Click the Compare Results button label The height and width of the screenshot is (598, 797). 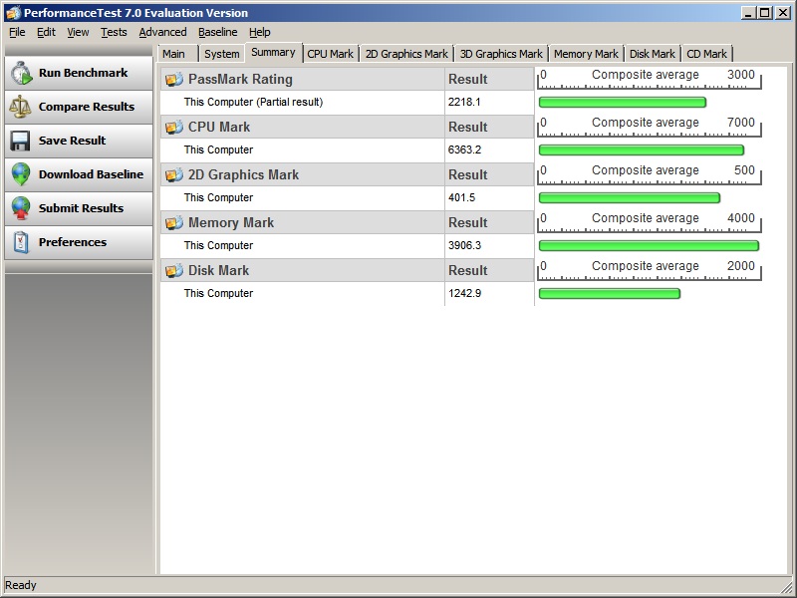tap(87, 107)
